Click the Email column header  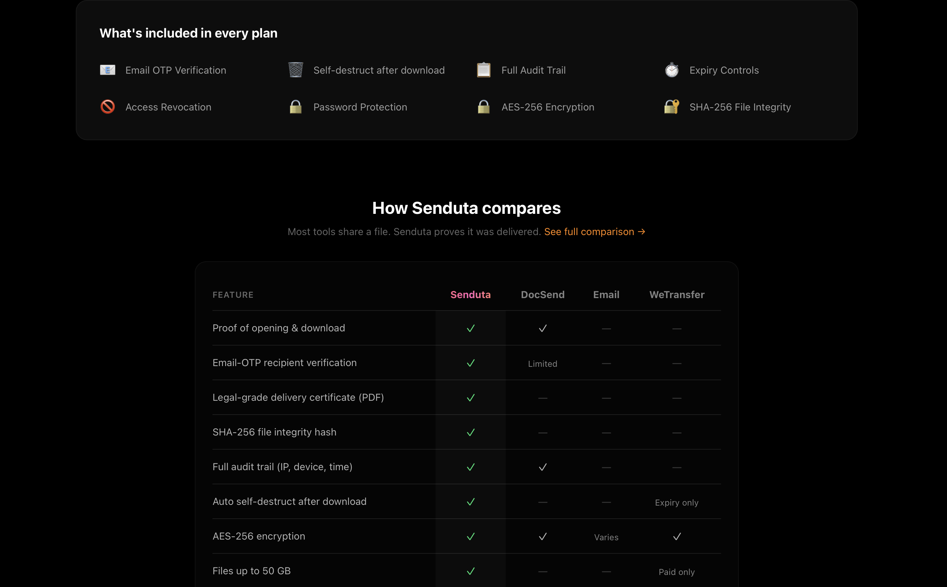606,295
